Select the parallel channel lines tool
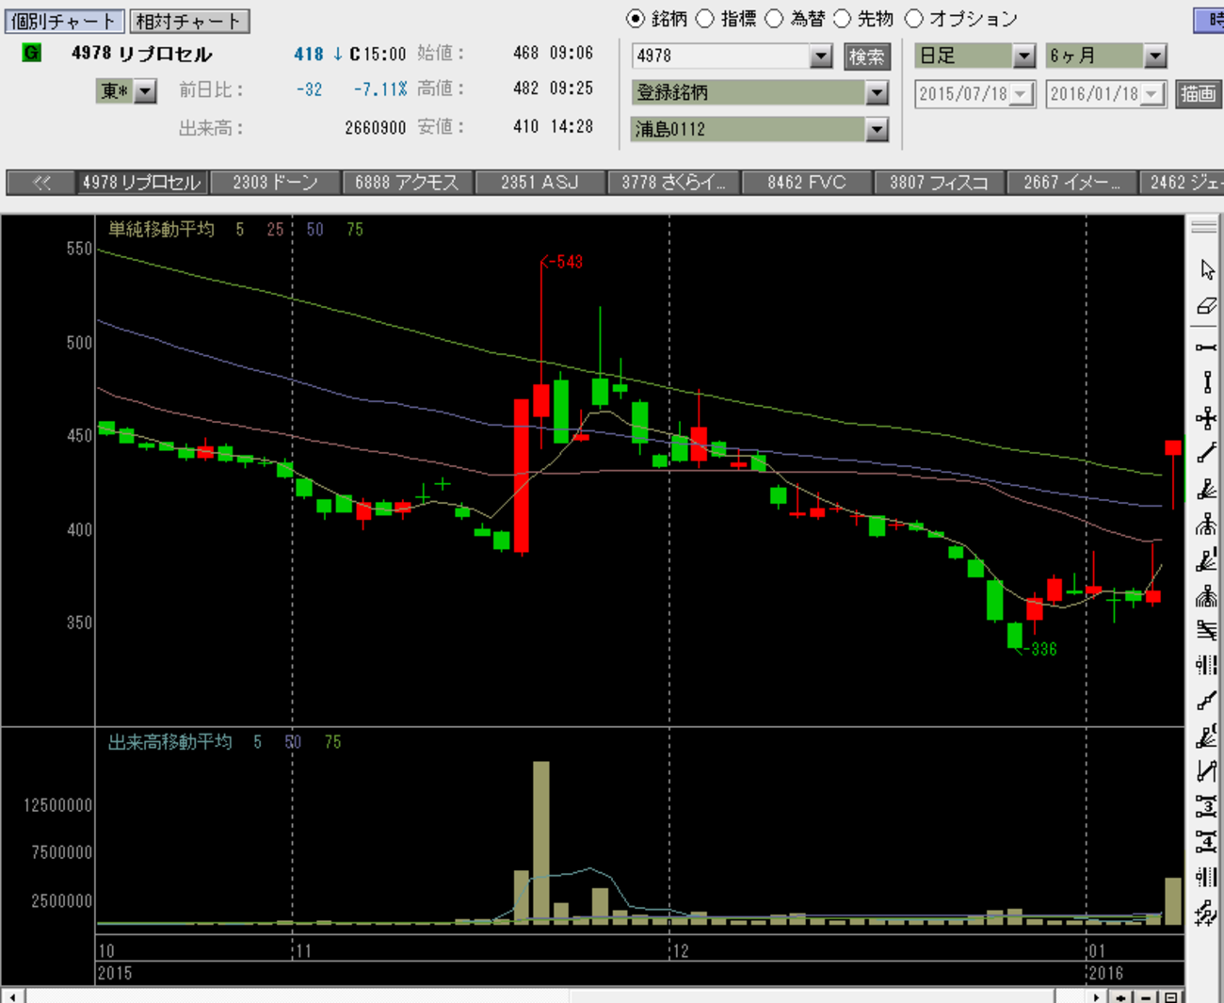 click(1207, 630)
